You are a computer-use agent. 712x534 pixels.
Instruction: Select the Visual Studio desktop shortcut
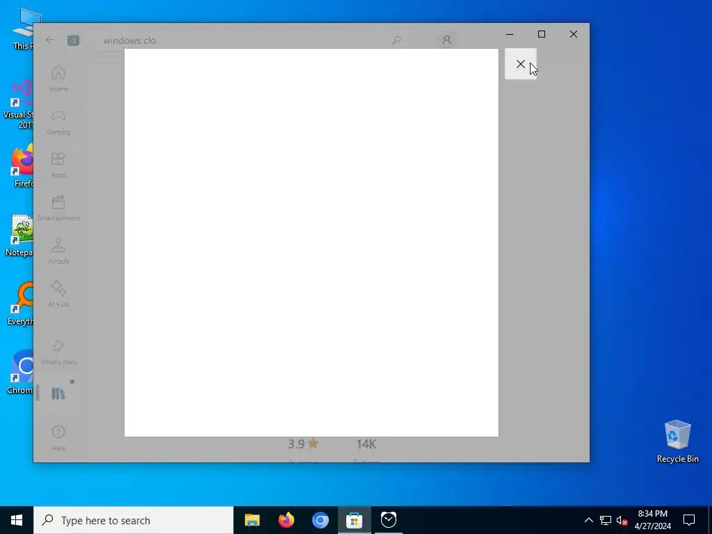coord(18,104)
